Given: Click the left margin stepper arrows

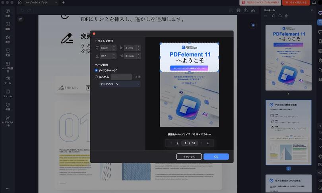Looking at the screenshot, I should click(139, 48).
